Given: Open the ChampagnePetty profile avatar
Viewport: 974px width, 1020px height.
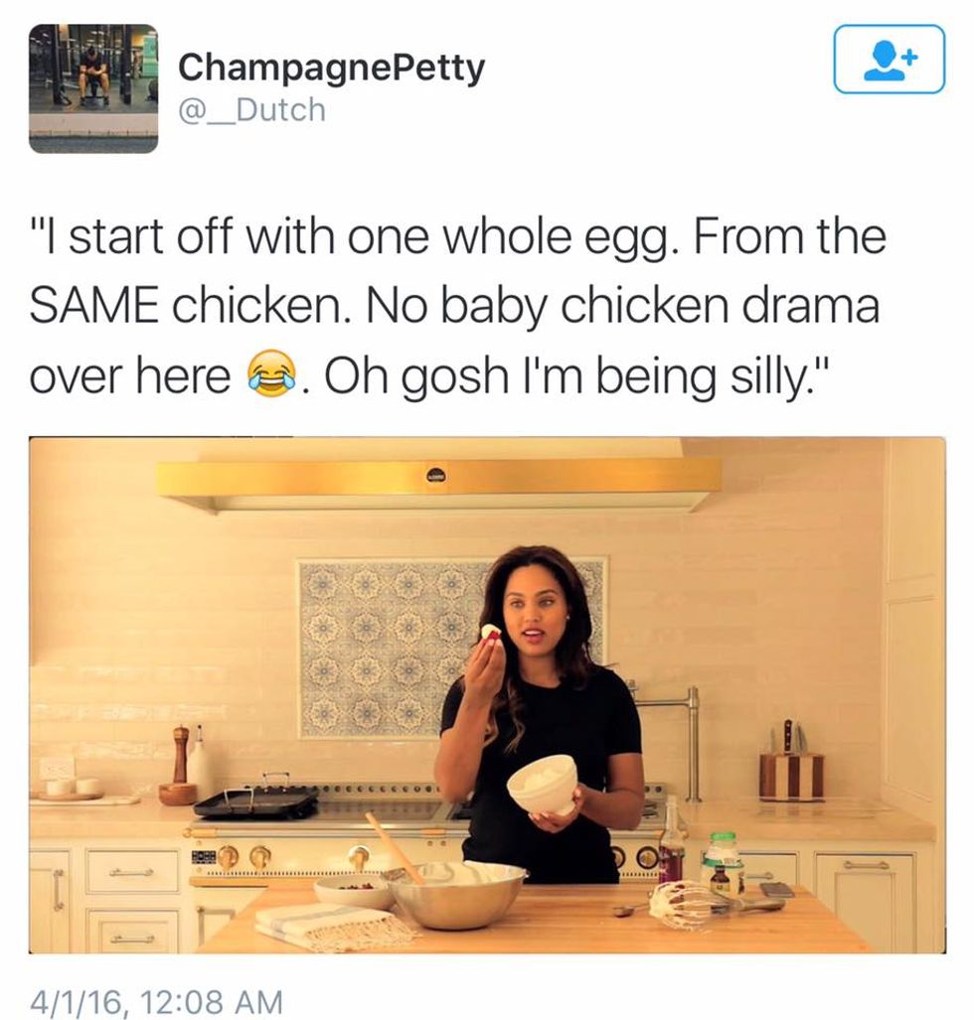Looking at the screenshot, I should pos(93,89).
